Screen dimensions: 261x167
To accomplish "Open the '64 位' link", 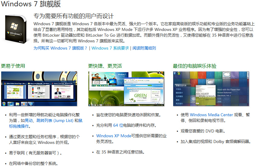I will (x=118, y=126).
